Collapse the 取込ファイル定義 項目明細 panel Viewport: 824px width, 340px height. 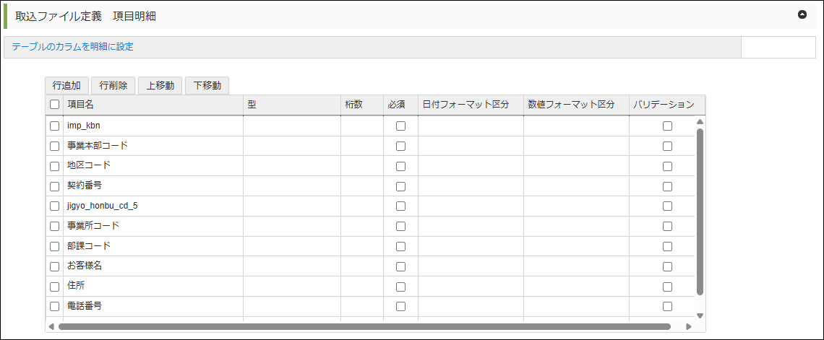802,14
